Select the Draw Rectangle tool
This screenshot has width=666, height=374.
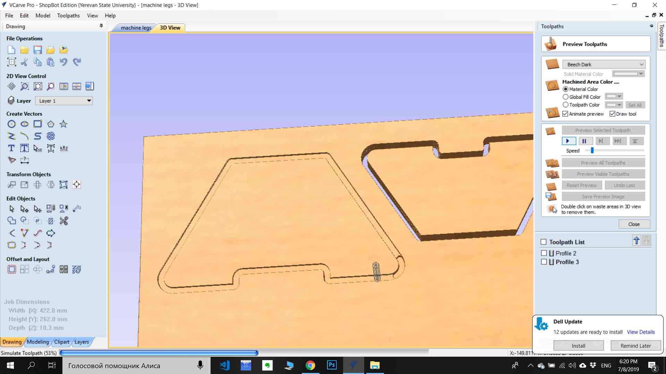point(37,124)
